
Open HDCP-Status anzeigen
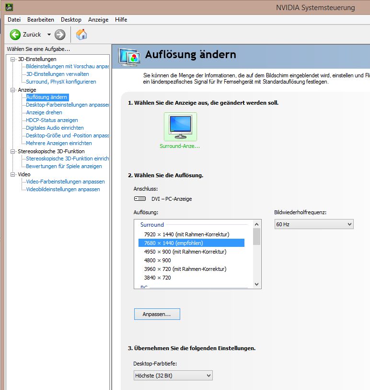[52, 120]
